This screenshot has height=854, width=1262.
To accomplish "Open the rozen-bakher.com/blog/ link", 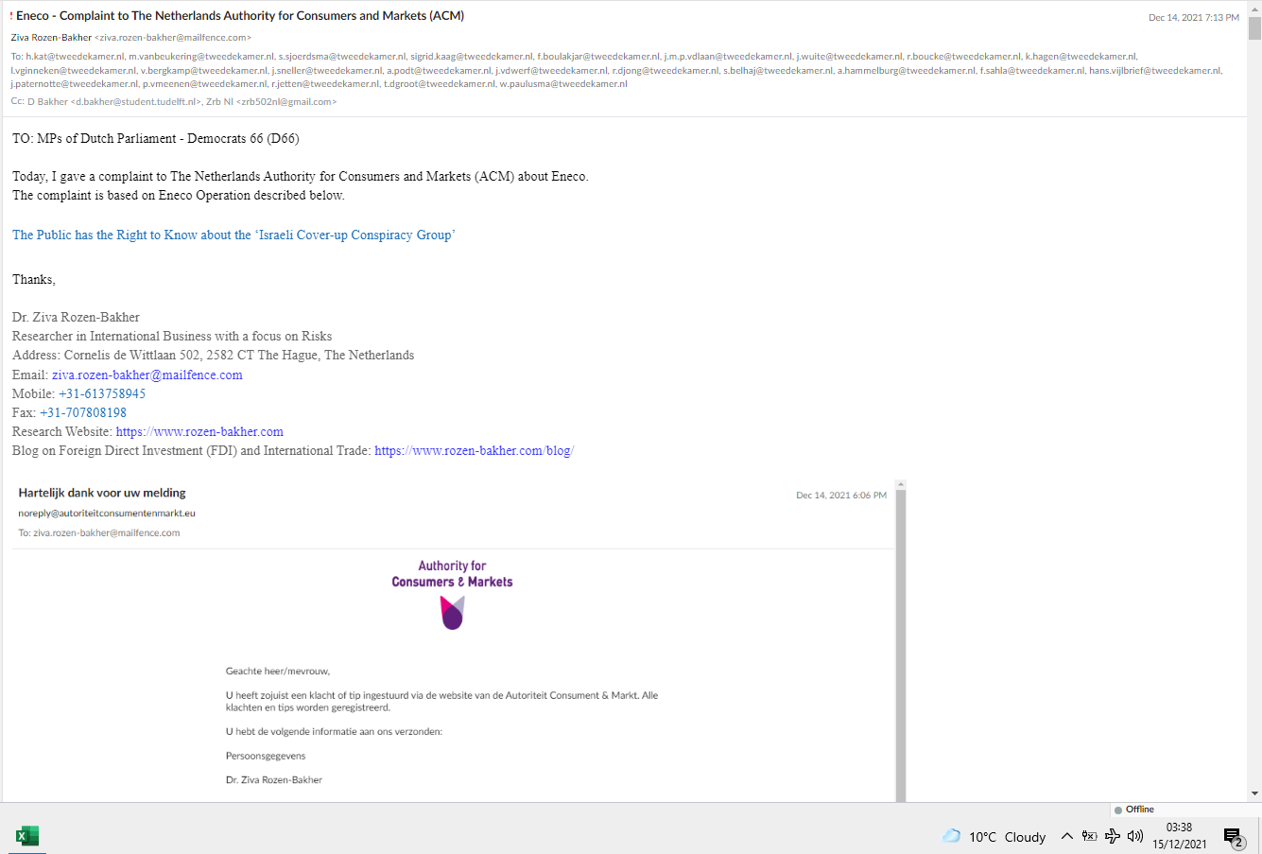I will pos(475,450).
